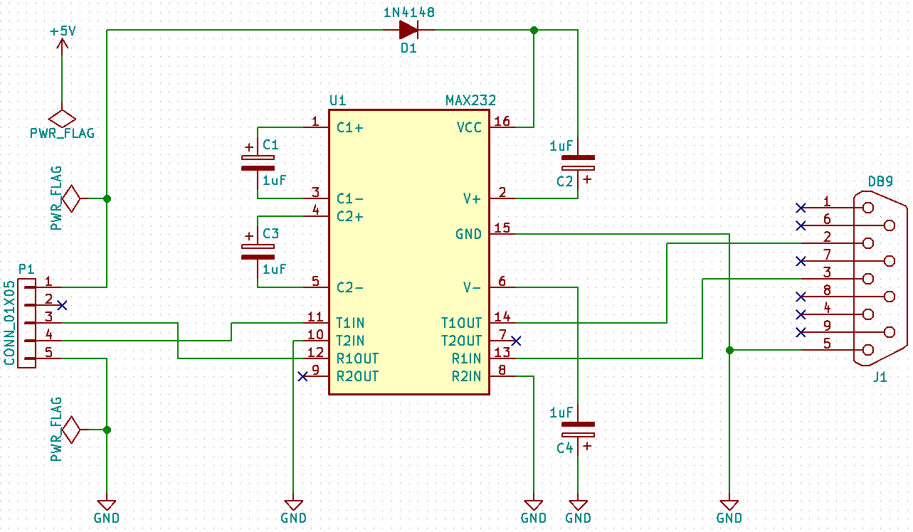This screenshot has width=913, height=532.
Task: Click the junction dot beside the lower-left PWR_FLAG
Action: 107,430
